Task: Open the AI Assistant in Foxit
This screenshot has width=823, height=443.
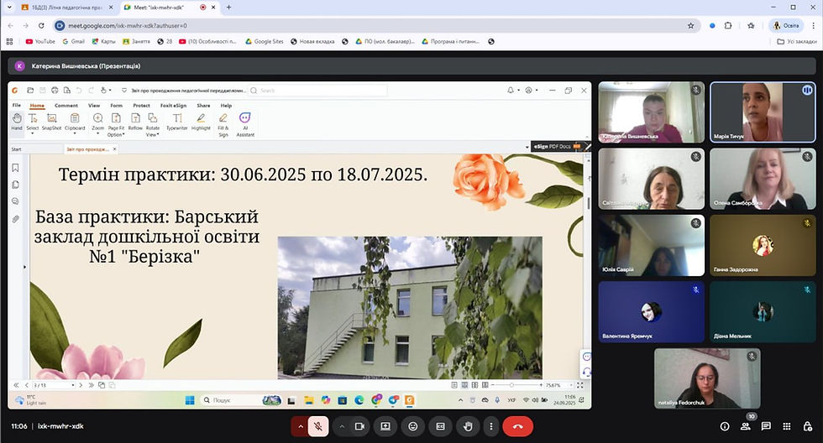Action: (245, 125)
